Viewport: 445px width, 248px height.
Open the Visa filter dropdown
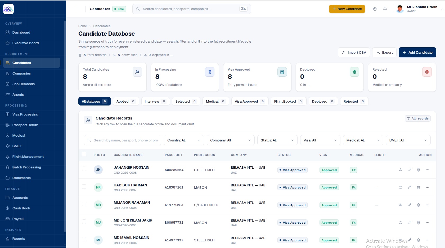coord(320,140)
